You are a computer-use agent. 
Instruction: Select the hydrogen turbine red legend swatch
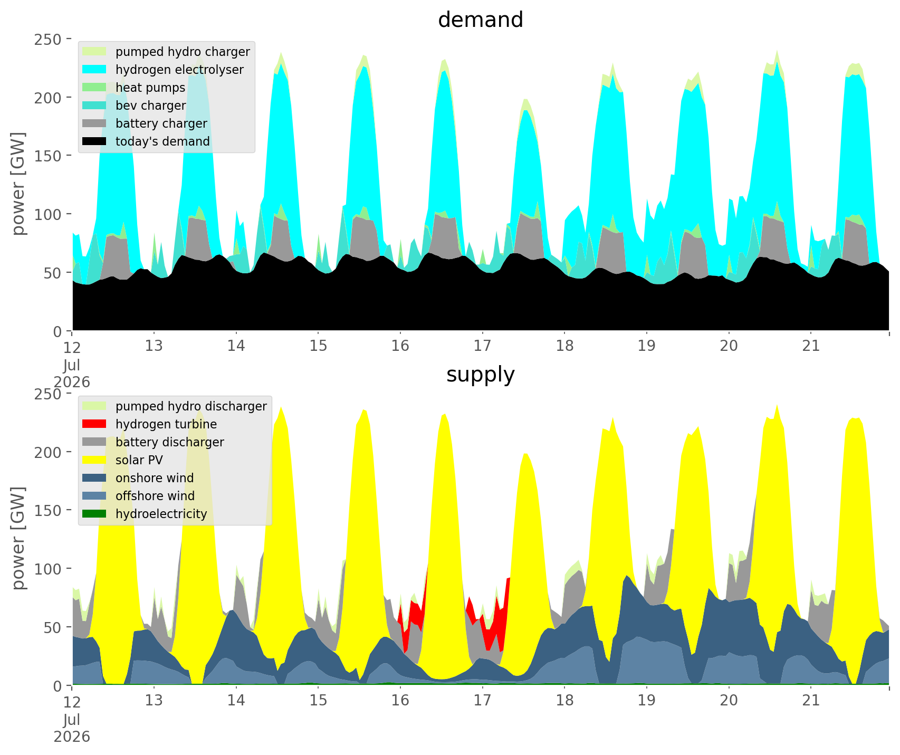pos(95,424)
